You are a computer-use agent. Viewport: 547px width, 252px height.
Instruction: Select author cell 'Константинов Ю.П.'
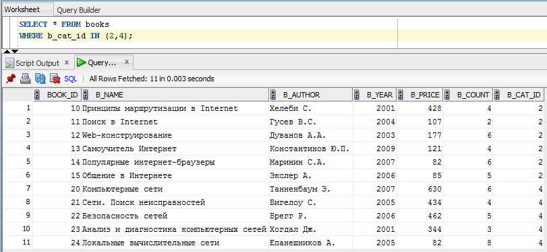point(311,149)
